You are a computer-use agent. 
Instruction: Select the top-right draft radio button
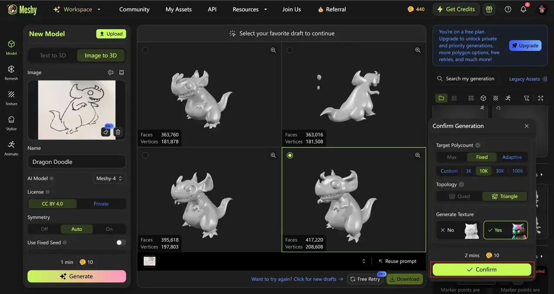(290, 50)
